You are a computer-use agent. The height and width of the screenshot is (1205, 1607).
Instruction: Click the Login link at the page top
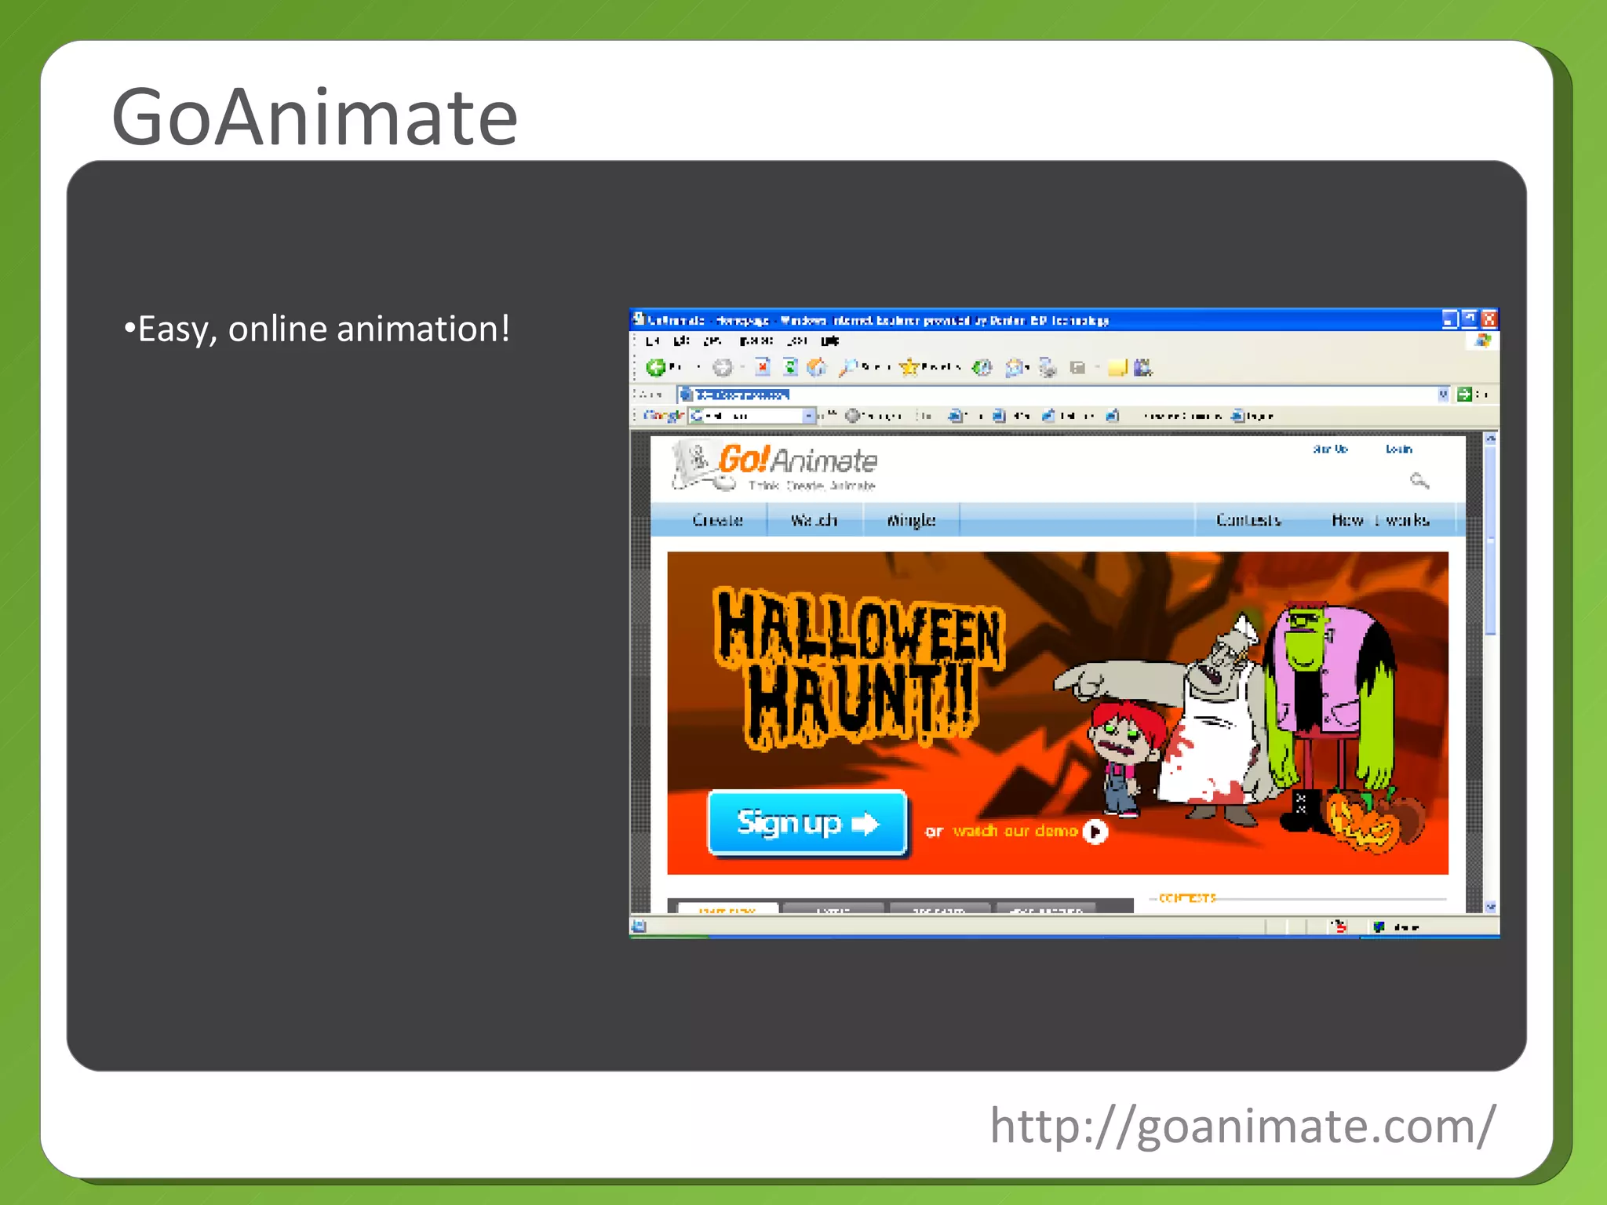(x=1398, y=449)
